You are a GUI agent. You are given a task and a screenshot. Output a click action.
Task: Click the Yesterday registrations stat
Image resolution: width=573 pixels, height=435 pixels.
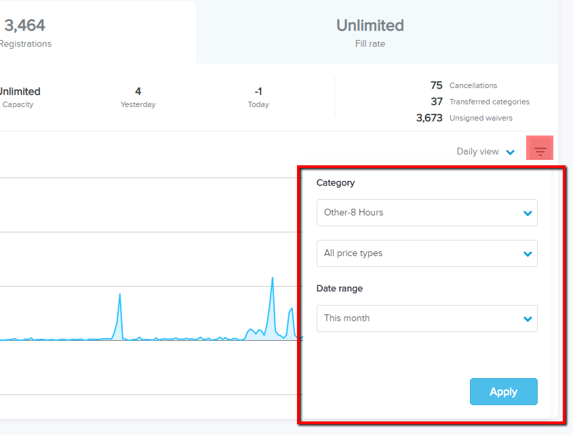click(x=138, y=97)
